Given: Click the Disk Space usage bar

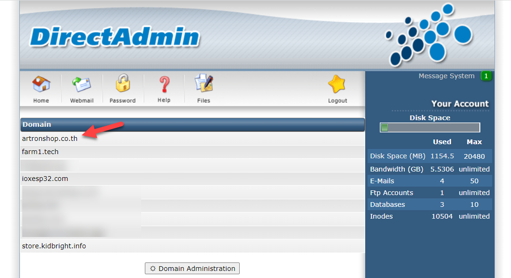Looking at the screenshot, I should coord(430,127).
